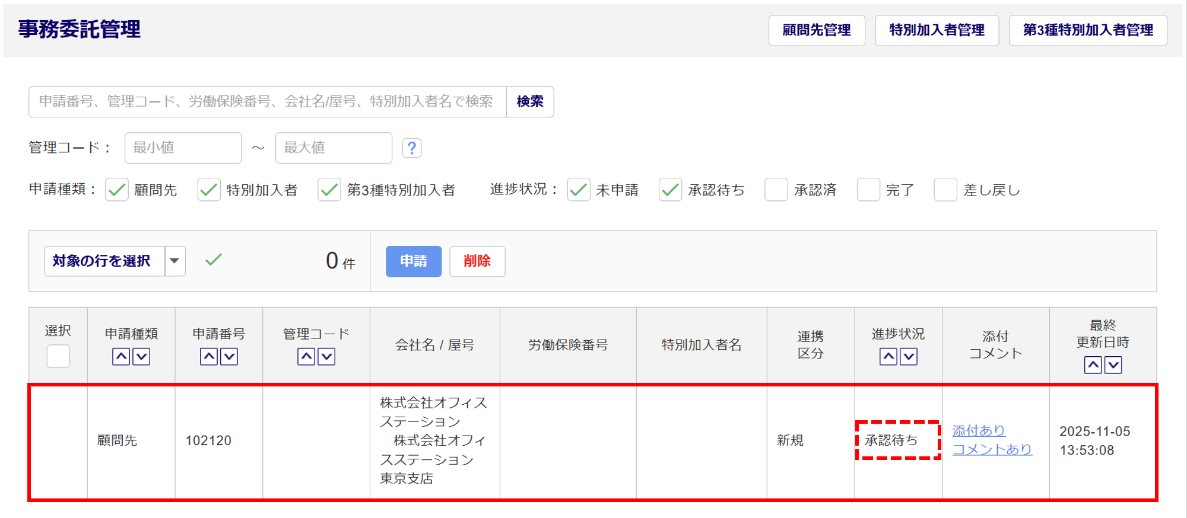Click the 管理コード 最小値 input field
This screenshot has width=1187, height=518.
[183, 148]
